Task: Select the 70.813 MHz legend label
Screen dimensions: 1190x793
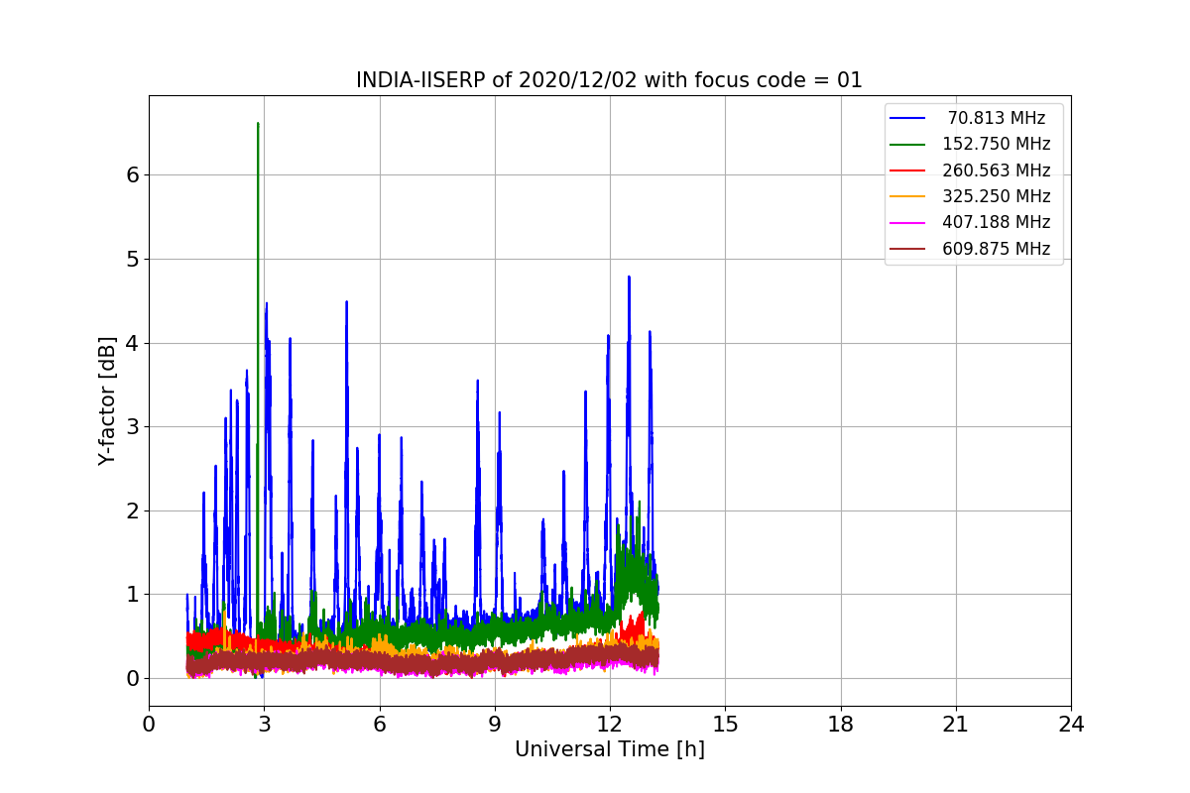Action: [997, 118]
